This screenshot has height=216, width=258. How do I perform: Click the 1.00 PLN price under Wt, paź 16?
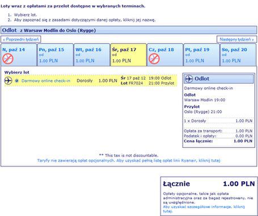pos(85,61)
